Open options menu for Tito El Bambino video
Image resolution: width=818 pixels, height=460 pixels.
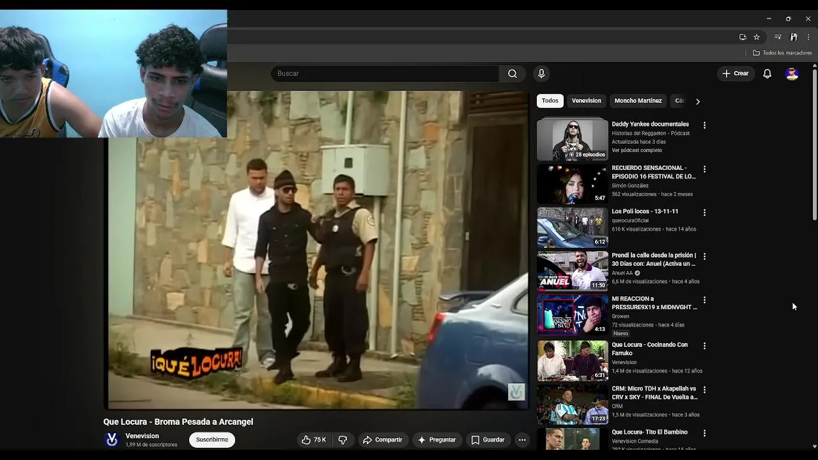coord(704,433)
